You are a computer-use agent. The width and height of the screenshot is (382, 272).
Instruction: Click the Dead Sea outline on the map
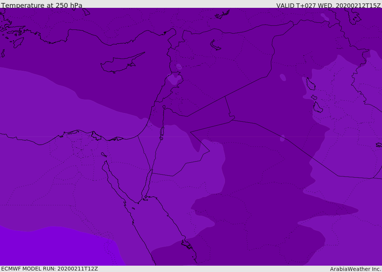(162, 131)
